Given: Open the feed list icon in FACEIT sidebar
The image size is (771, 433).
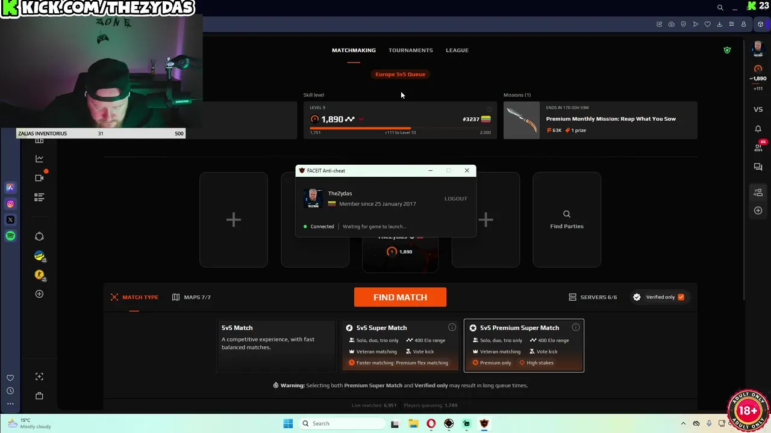Looking at the screenshot, I should pyautogui.click(x=39, y=197).
